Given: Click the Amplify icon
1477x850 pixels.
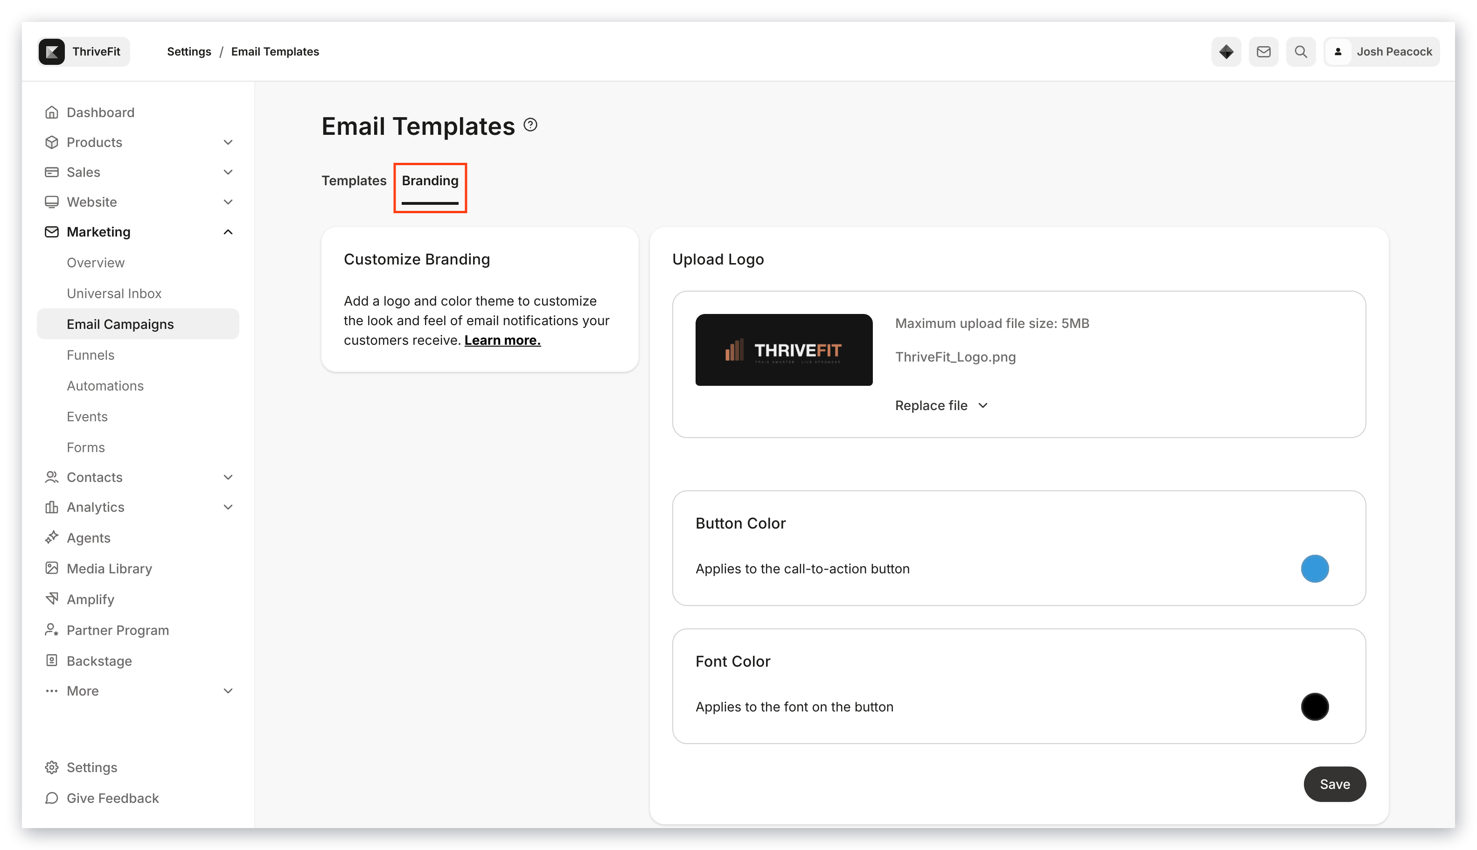Looking at the screenshot, I should (x=51, y=599).
